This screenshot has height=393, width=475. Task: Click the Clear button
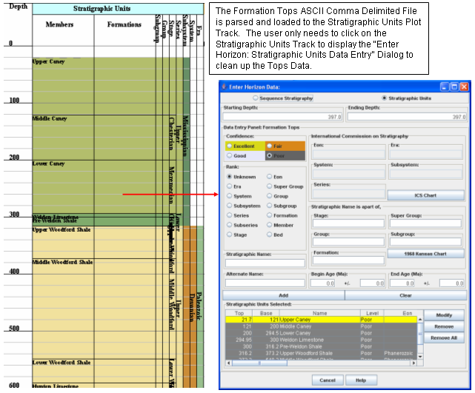click(405, 295)
